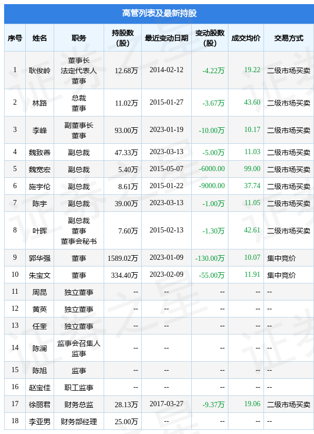Viewport: 314px width, 434px height.
Task: Click 集中竞价 in 朱宝文's row
Action: pyautogui.click(x=282, y=275)
